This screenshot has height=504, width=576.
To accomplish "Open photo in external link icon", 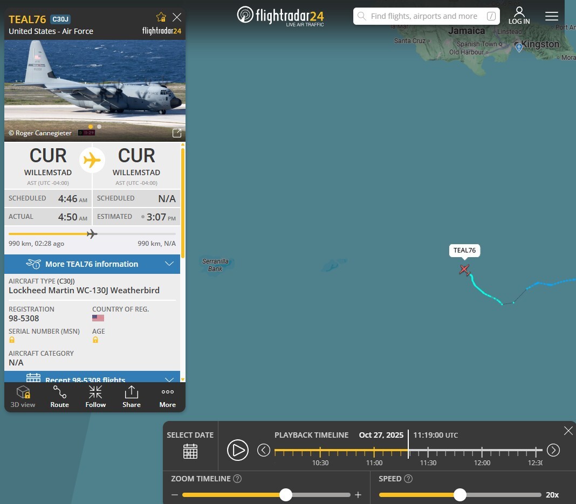I will pyautogui.click(x=177, y=133).
